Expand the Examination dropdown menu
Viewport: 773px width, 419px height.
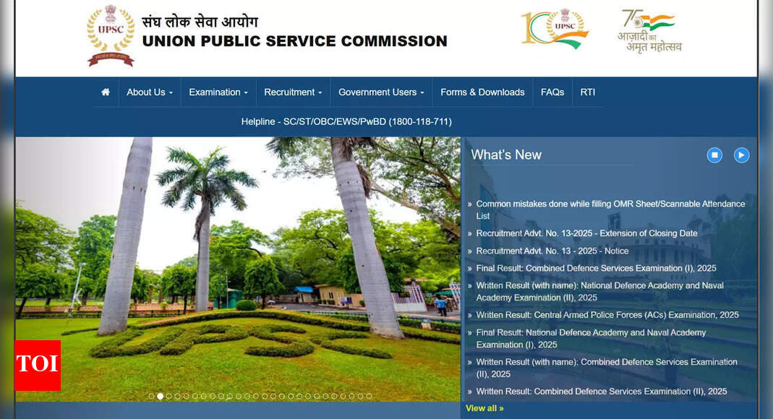218,92
